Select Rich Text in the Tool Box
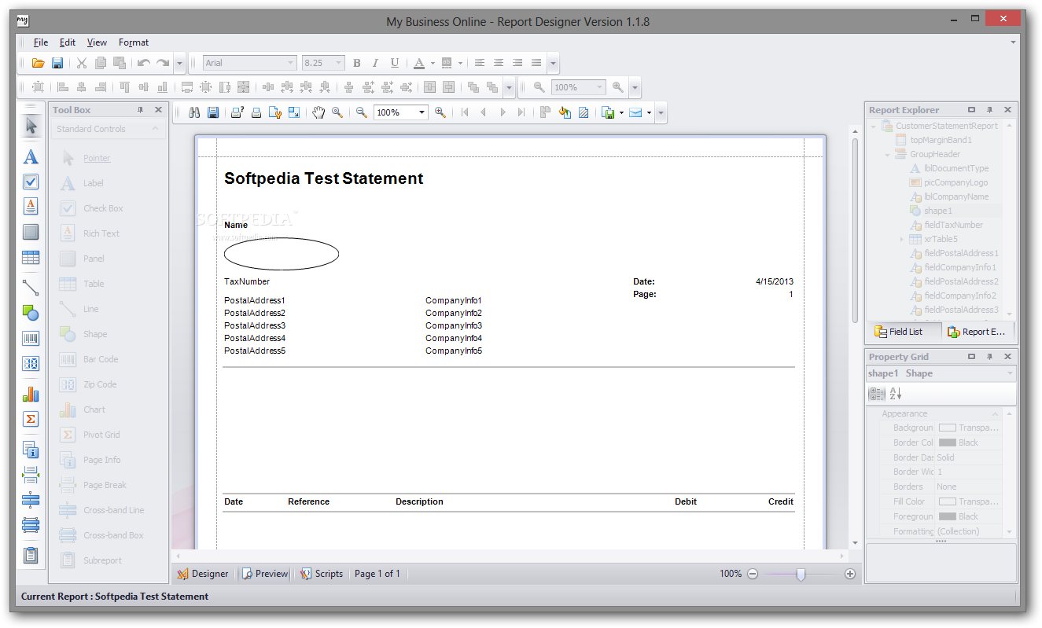This screenshot has height=628, width=1042. point(101,233)
